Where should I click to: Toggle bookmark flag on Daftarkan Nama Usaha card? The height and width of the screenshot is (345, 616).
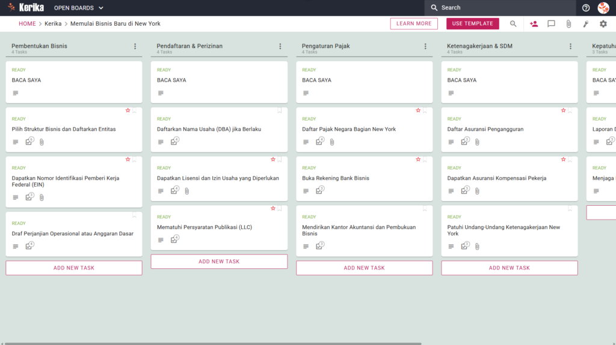click(x=280, y=111)
